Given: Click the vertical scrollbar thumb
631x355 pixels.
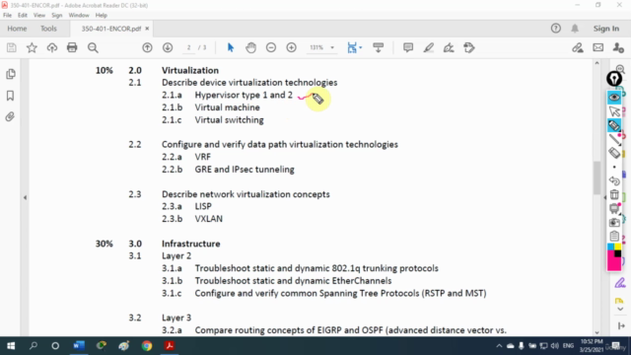Looking at the screenshot, I should pos(596,177).
